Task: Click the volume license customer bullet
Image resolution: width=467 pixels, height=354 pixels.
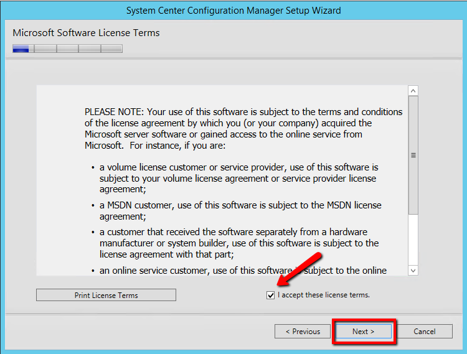Action: pyautogui.click(x=238, y=179)
